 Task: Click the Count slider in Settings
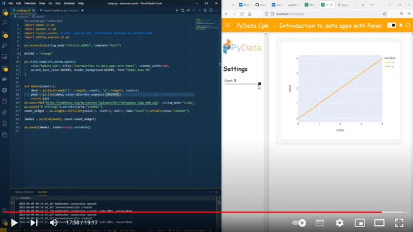[242, 84]
